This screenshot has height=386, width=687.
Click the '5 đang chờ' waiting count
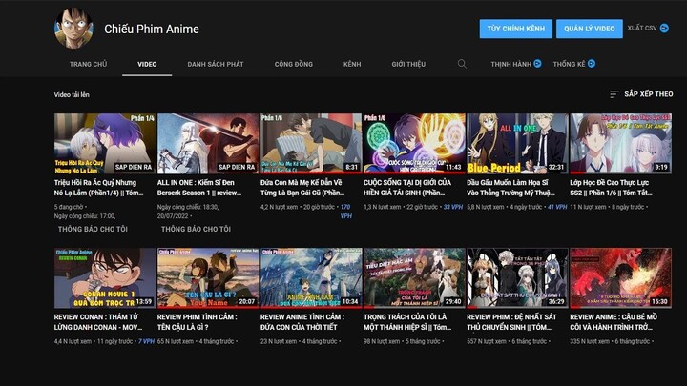tap(69, 207)
